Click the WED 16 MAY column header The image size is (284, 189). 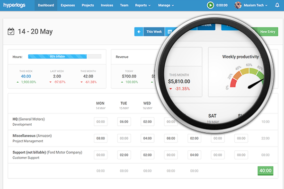click(x=147, y=105)
